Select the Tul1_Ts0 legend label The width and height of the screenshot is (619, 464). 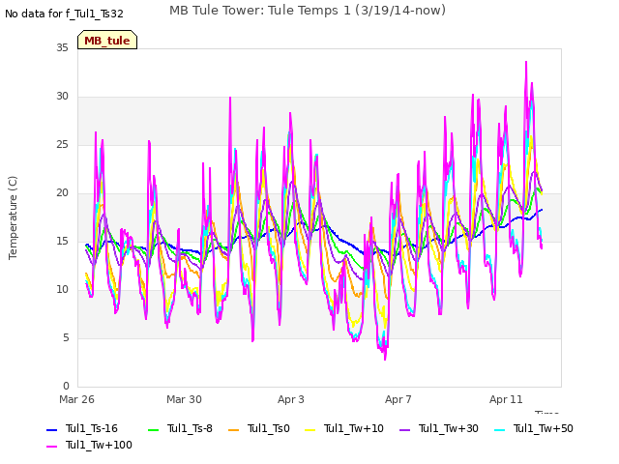coord(269,428)
